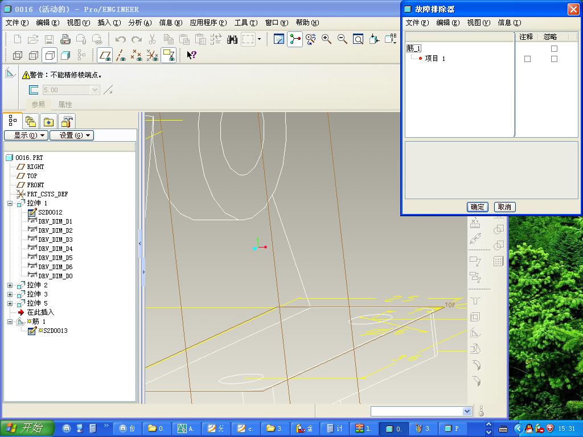Click 取消 in 故障排除器 dialog
Image resolution: width=583 pixels, height=437 pixels.
(x=504, y=207)
